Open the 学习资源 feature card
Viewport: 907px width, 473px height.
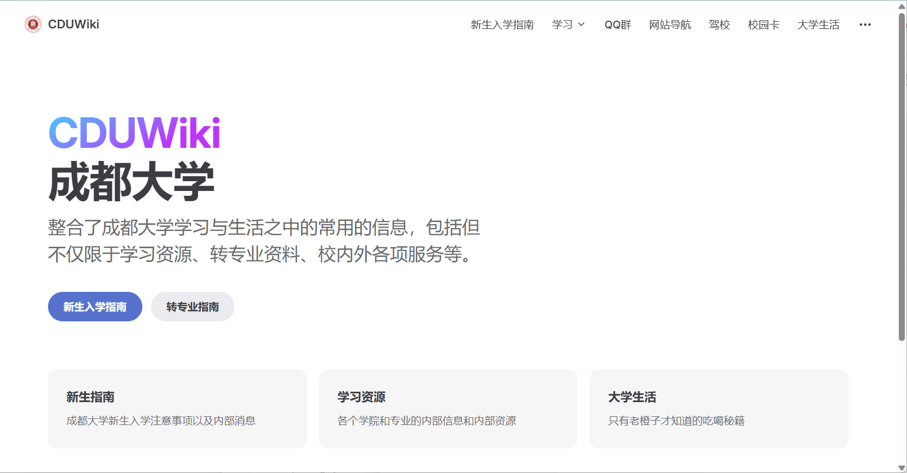point(448,409)
